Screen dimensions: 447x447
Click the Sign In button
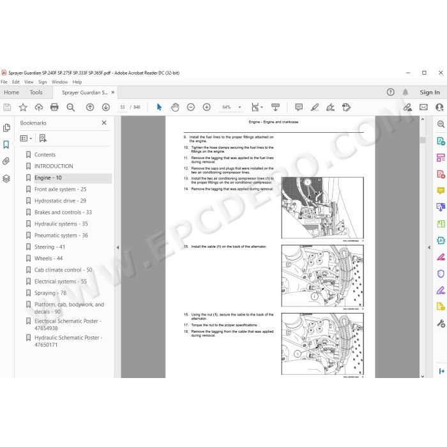(430, 93)
